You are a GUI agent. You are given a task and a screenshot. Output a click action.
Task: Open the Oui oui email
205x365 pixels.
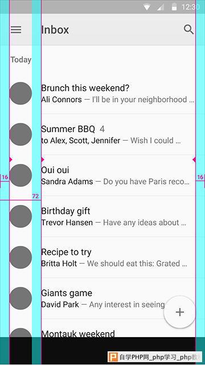[102, 175]
